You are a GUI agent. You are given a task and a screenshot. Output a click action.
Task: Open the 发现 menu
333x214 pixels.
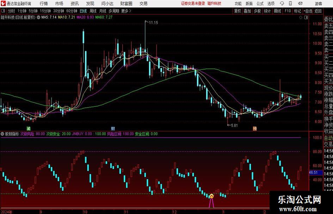coord(90,4)
